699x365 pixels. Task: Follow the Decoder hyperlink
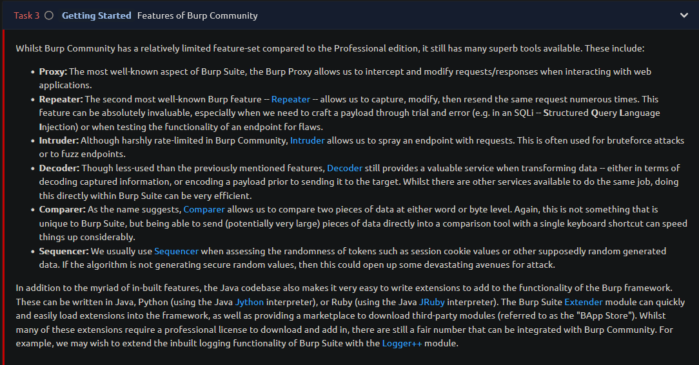click(x=344, y=168)
